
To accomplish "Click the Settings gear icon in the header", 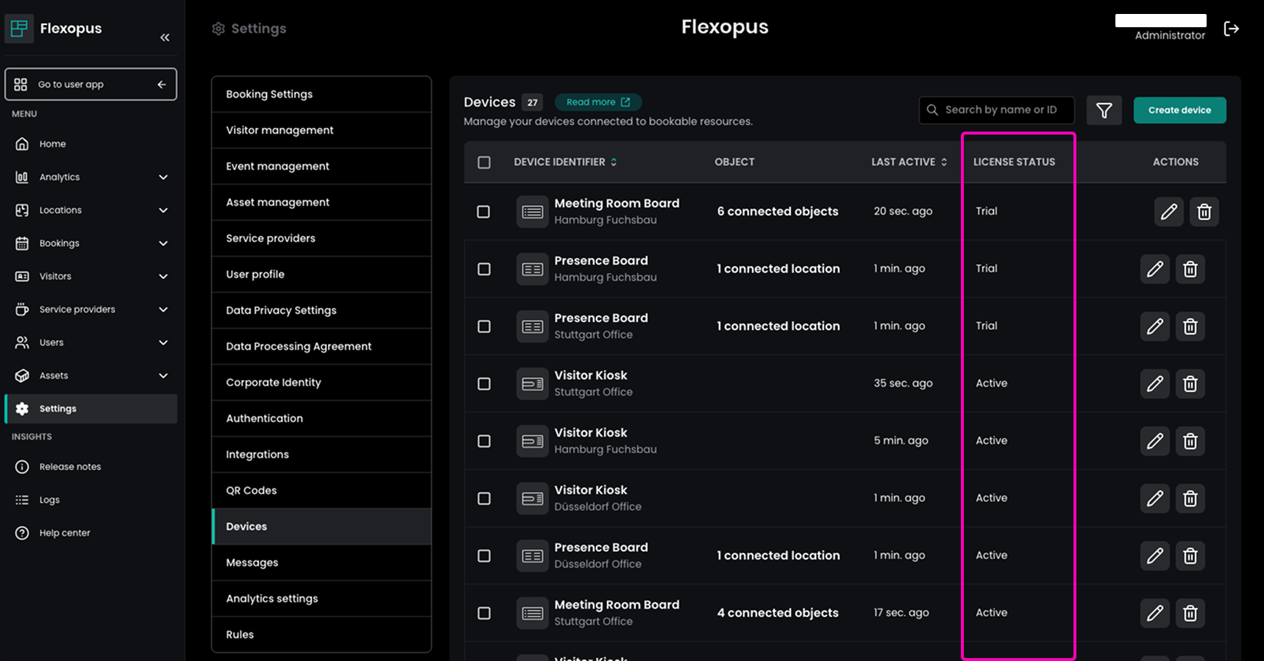I will click(219, 29).
